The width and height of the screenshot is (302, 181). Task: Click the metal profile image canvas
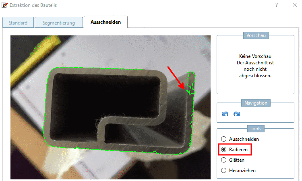tap(110, 107)
